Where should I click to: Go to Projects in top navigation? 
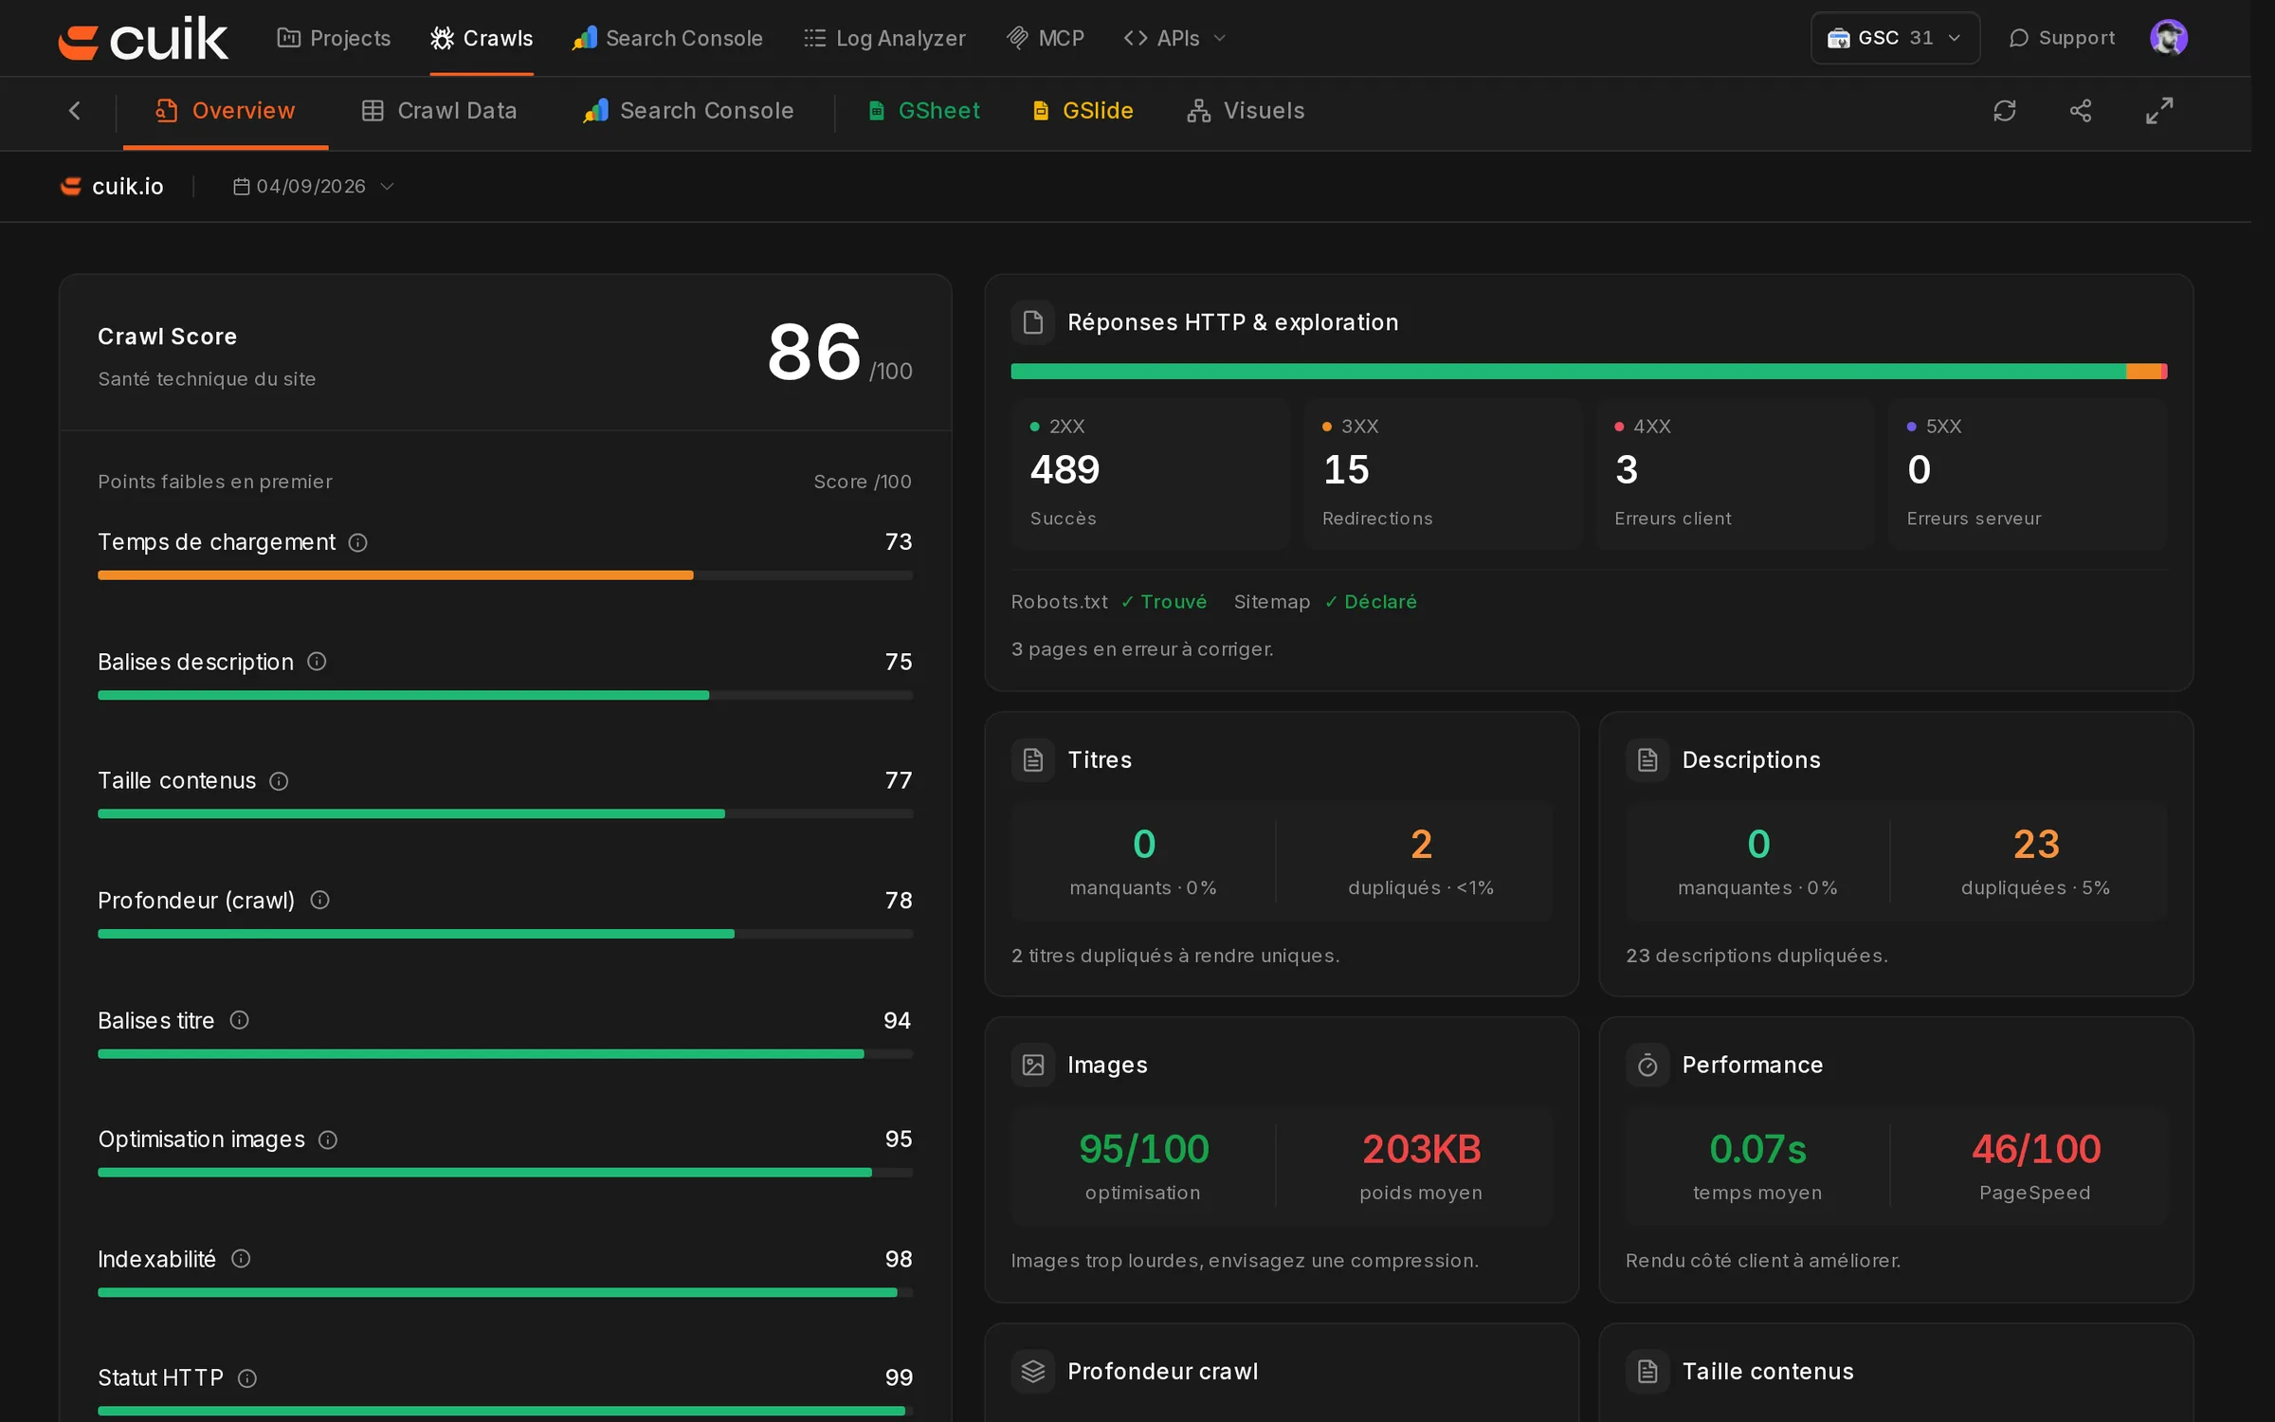tap(334, 38)
